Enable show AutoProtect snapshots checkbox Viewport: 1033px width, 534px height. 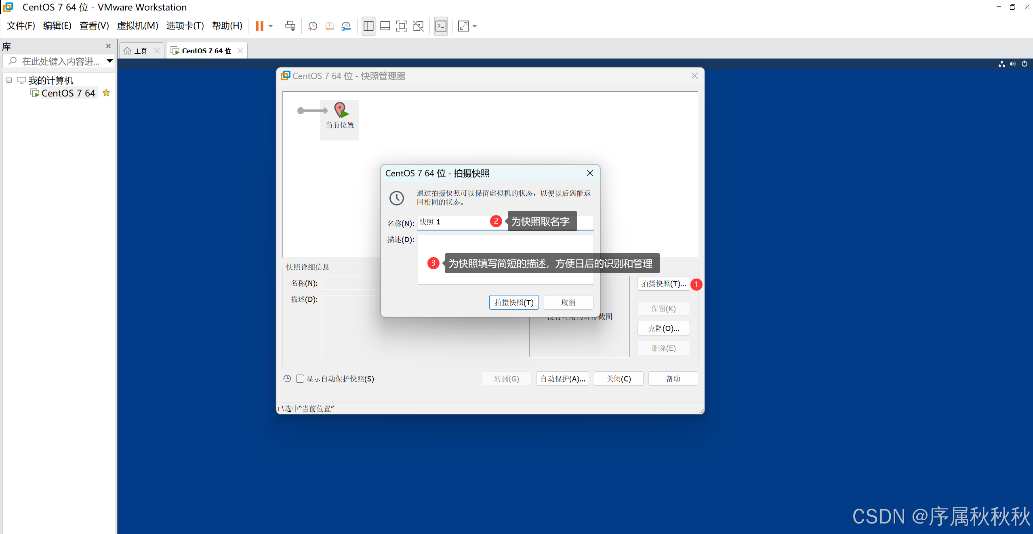click(x=300, y=379)
